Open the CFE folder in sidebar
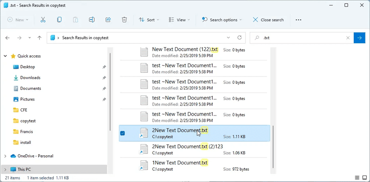Viewport: 370px width, 182px height. coord(24,110)
